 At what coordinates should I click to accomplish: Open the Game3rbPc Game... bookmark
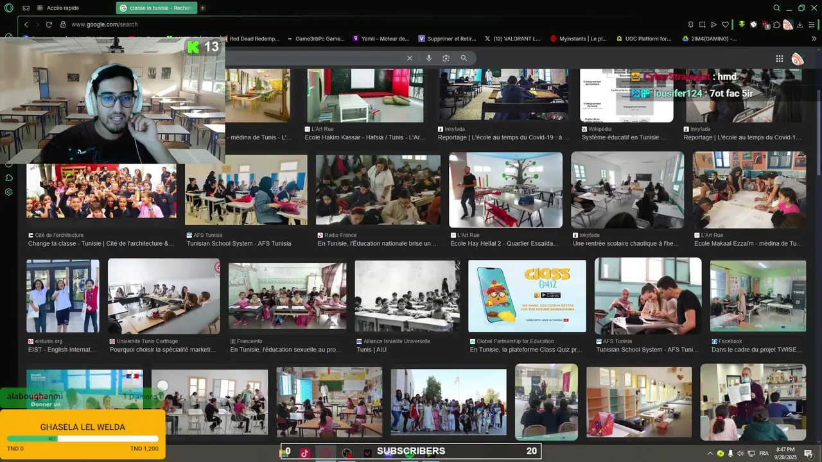(x=316, y=38)
